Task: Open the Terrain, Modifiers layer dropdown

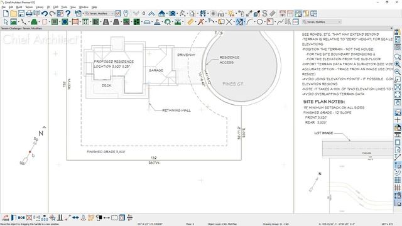Action: point(99,13)
